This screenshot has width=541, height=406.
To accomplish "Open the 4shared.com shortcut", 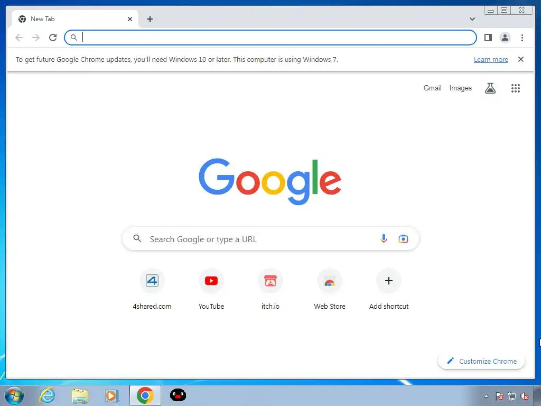I will click(152, 290).
